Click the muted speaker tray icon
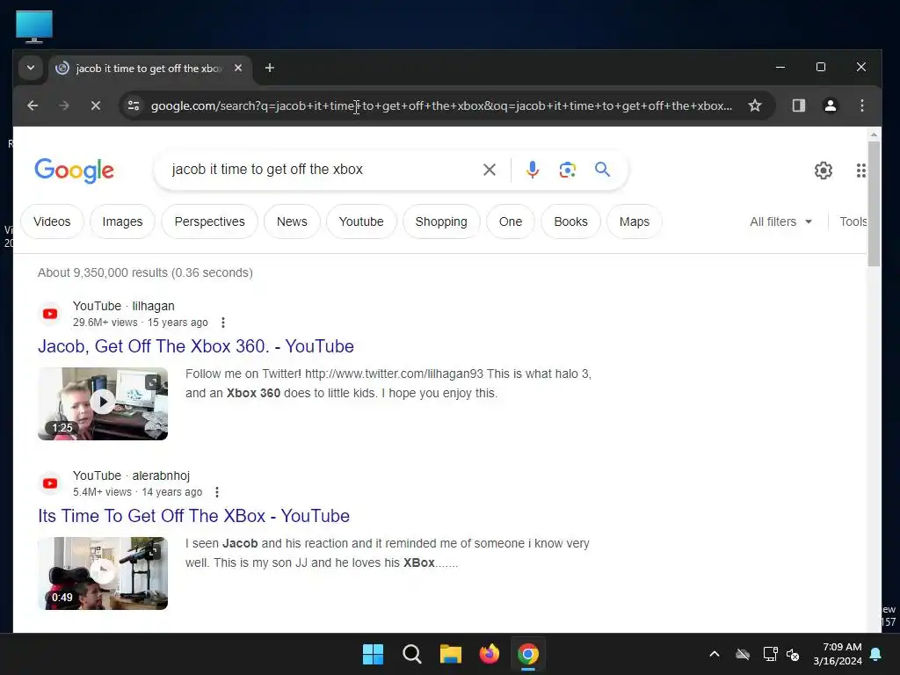900x675 pixels. 793,654
